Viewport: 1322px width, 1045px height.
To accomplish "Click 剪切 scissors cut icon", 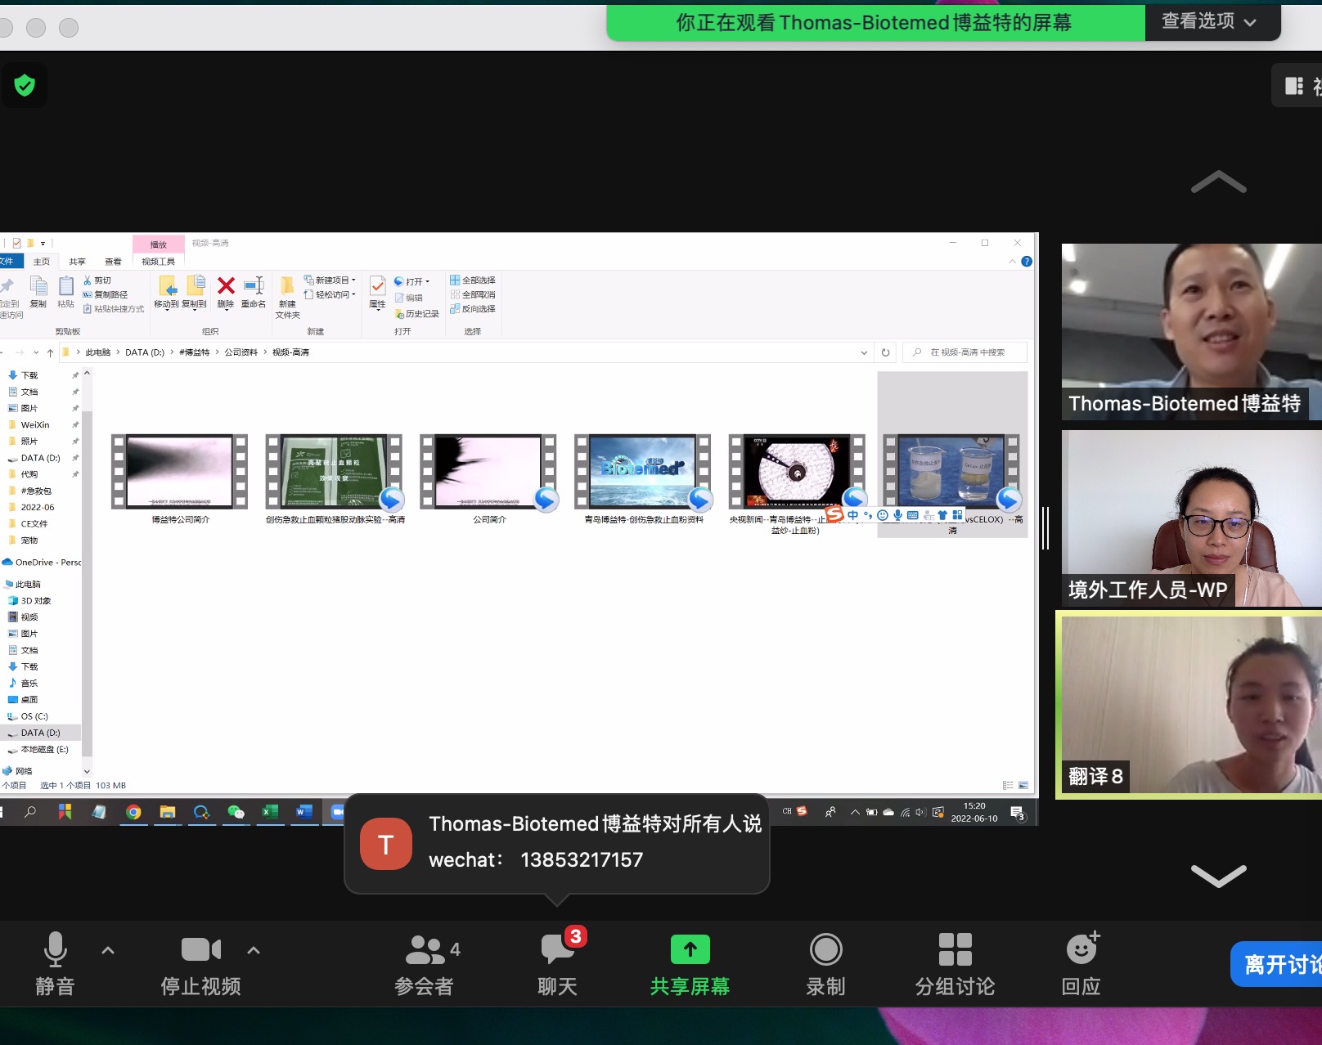I will coord(97,280).
